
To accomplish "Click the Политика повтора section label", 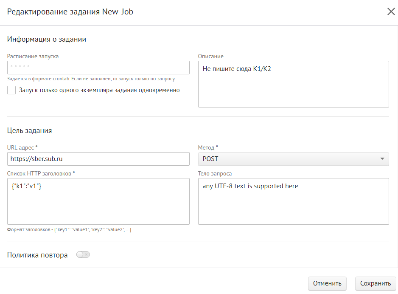I will (37, 255).
